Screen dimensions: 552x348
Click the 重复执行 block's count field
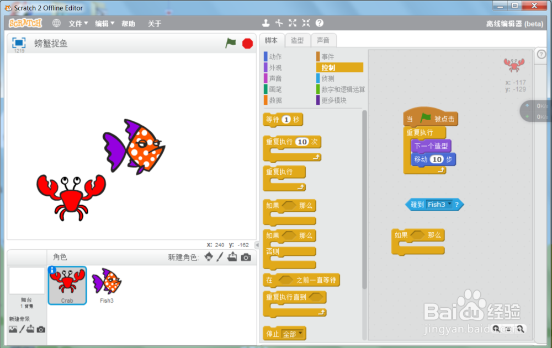(x=302, y=142)
